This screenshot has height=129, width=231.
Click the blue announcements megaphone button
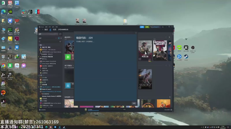click(x=142, y=27)
